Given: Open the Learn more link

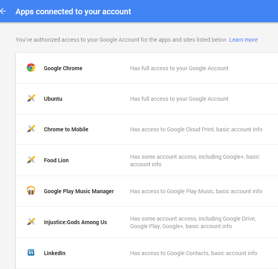Looking at the screenshot, I should pyautogui.click(x=243, y=40).
